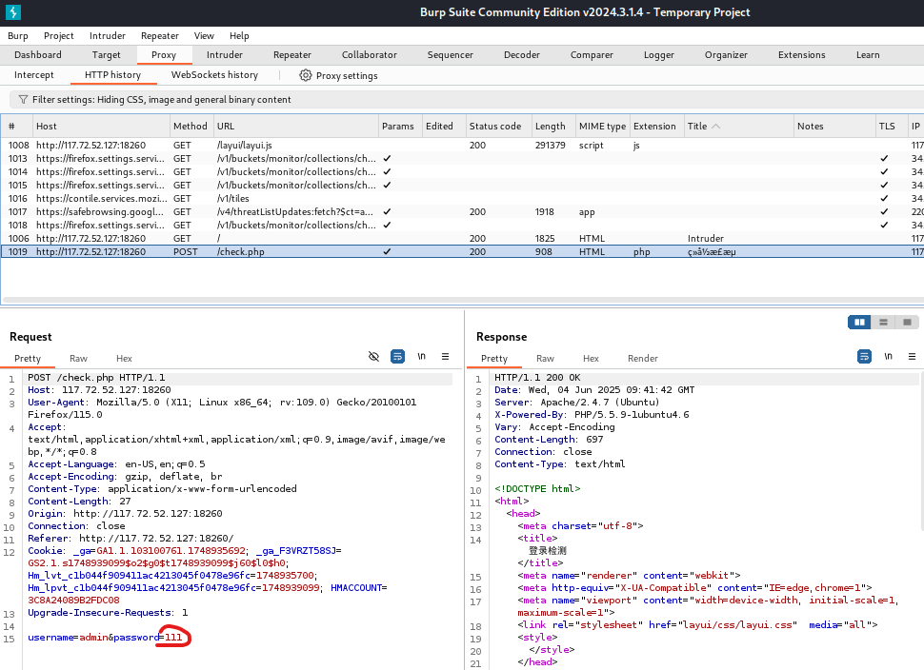
Task: Select the Raw tab in Request panel
Action: coord(78,359)
